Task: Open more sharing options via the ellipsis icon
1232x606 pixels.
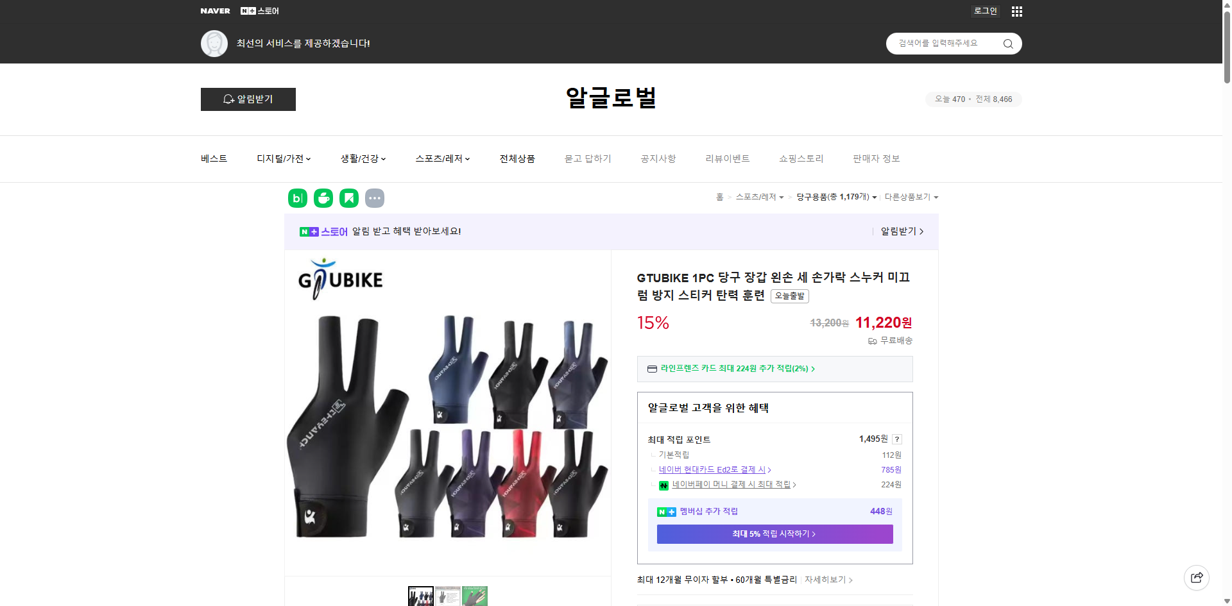Action: (375, 198)
